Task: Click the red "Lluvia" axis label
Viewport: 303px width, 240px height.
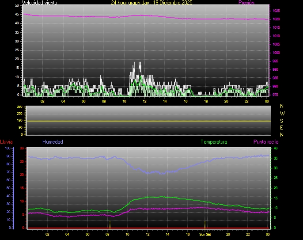Action: point(6,142)
